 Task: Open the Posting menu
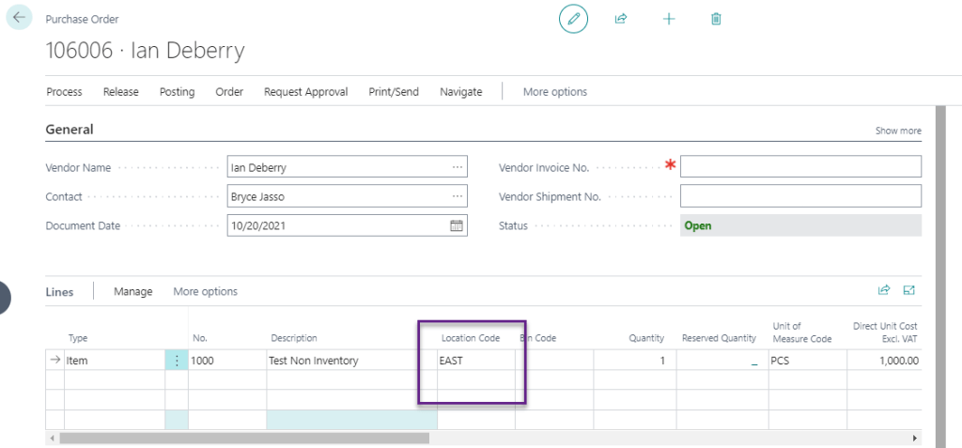(177, 92)
